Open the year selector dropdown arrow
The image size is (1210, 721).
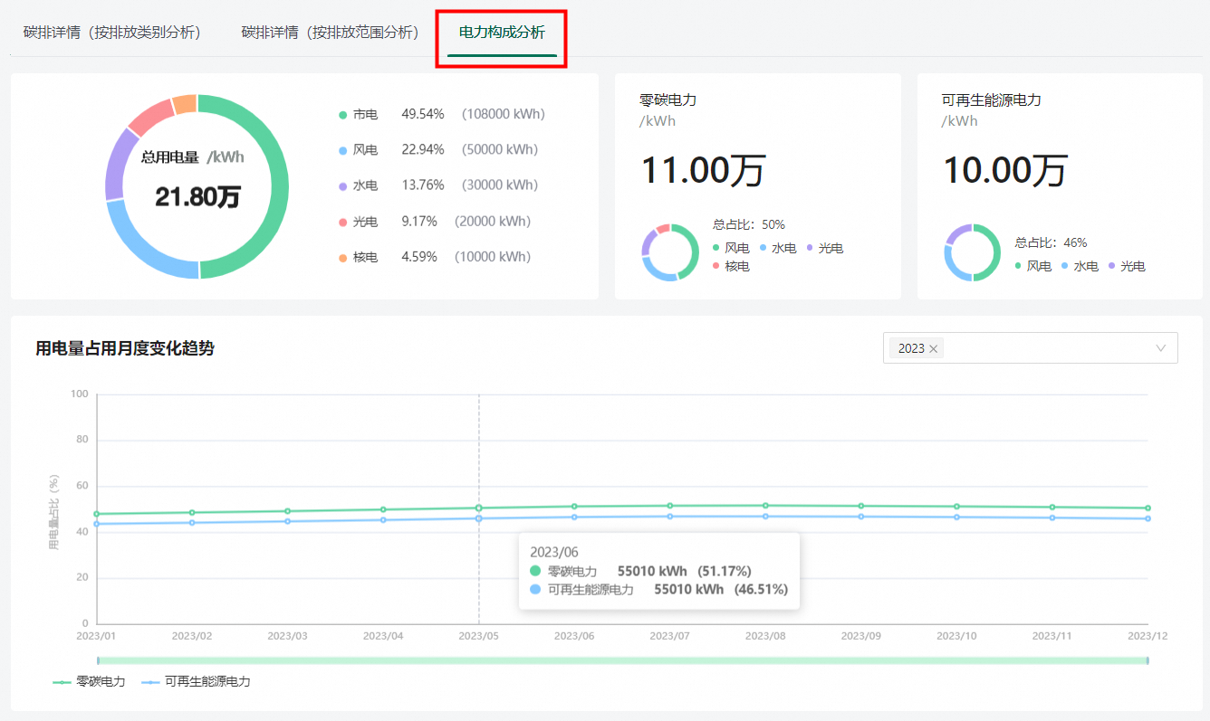(1161, 348)
